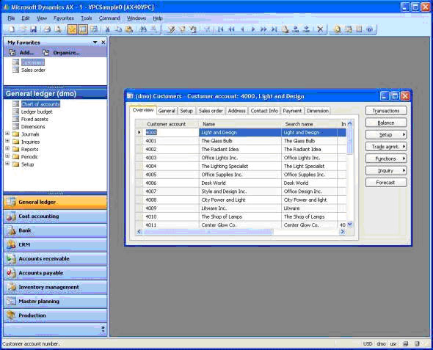The height and width of the screenshot is (350, 433).
Task: Click the Transactions button
Action: click(386, 111)
